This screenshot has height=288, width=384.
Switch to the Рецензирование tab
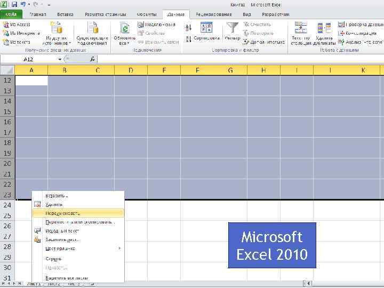point(213,14)
